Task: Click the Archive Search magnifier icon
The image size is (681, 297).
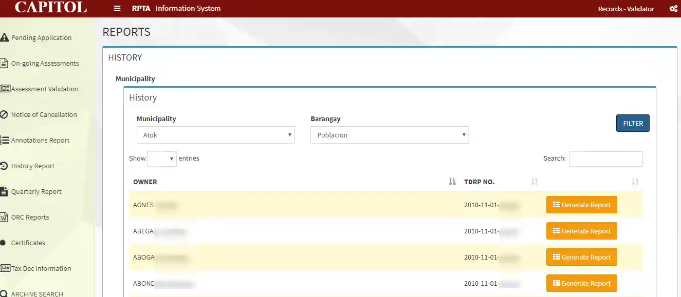Action: coord(5,294)
